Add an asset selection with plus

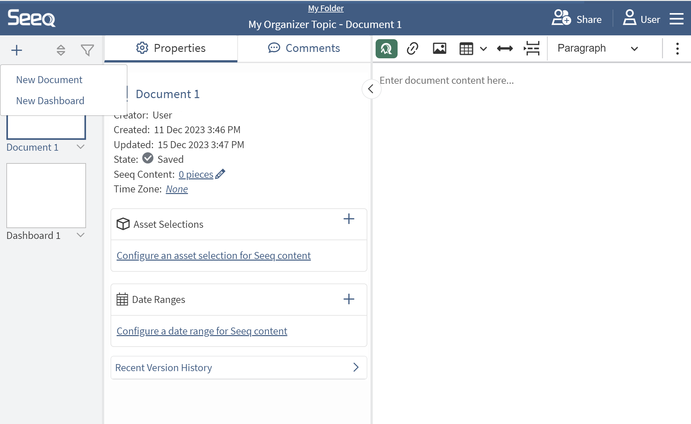pos(349,219)
